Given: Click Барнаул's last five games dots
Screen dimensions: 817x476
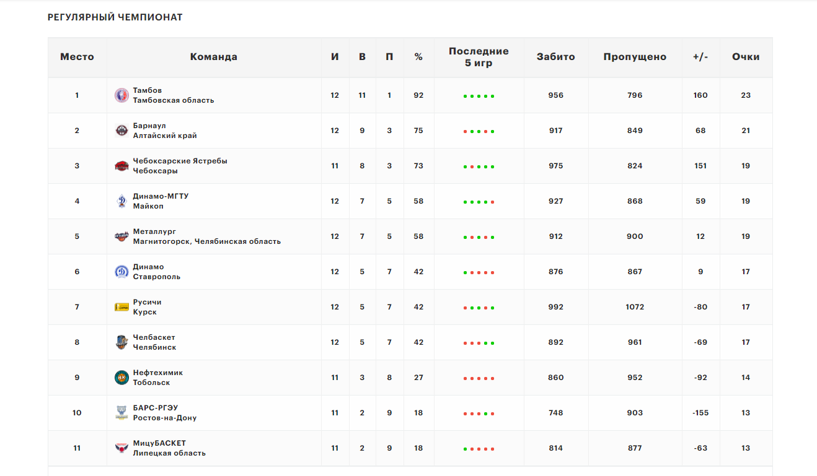Looking at the screenshot, I should tap(479, 131).
